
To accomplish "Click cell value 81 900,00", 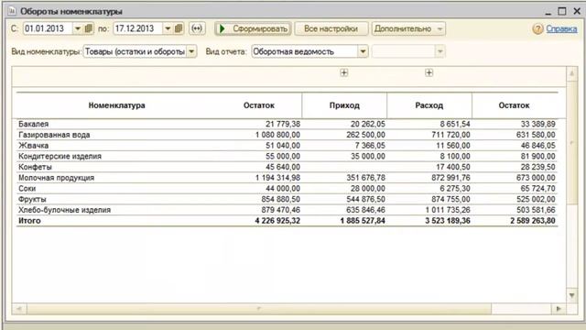I will 537,156.
